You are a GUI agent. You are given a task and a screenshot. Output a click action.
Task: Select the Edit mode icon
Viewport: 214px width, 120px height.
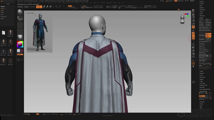[x=37, y=7]
